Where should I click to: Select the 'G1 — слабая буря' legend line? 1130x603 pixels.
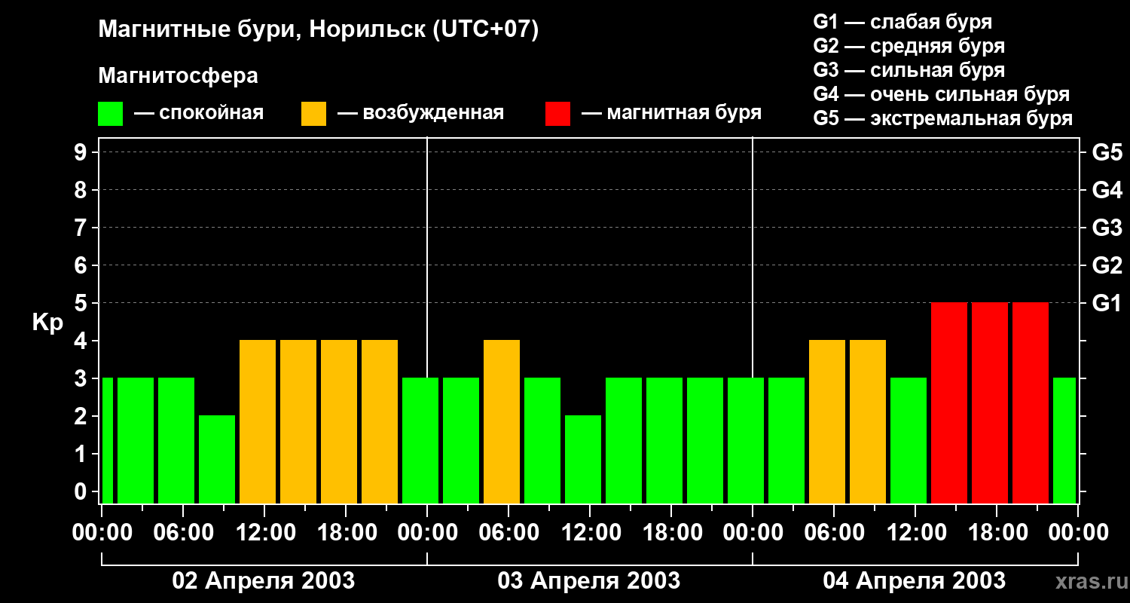(902, 21)
